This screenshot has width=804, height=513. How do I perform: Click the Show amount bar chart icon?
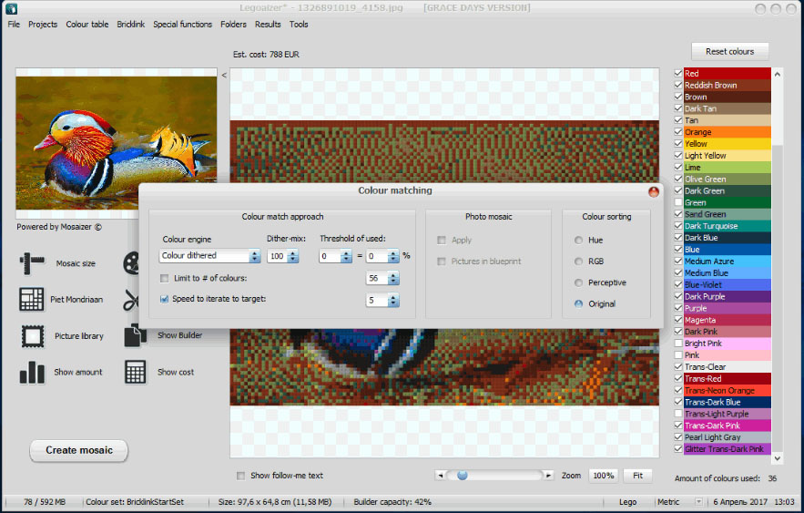[32, 373]
